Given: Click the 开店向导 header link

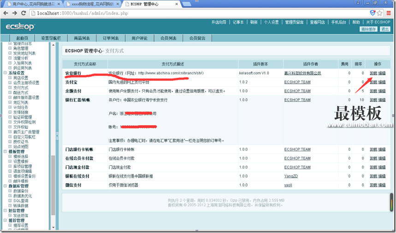Looking at the screenshot, I should pos(219,22).
